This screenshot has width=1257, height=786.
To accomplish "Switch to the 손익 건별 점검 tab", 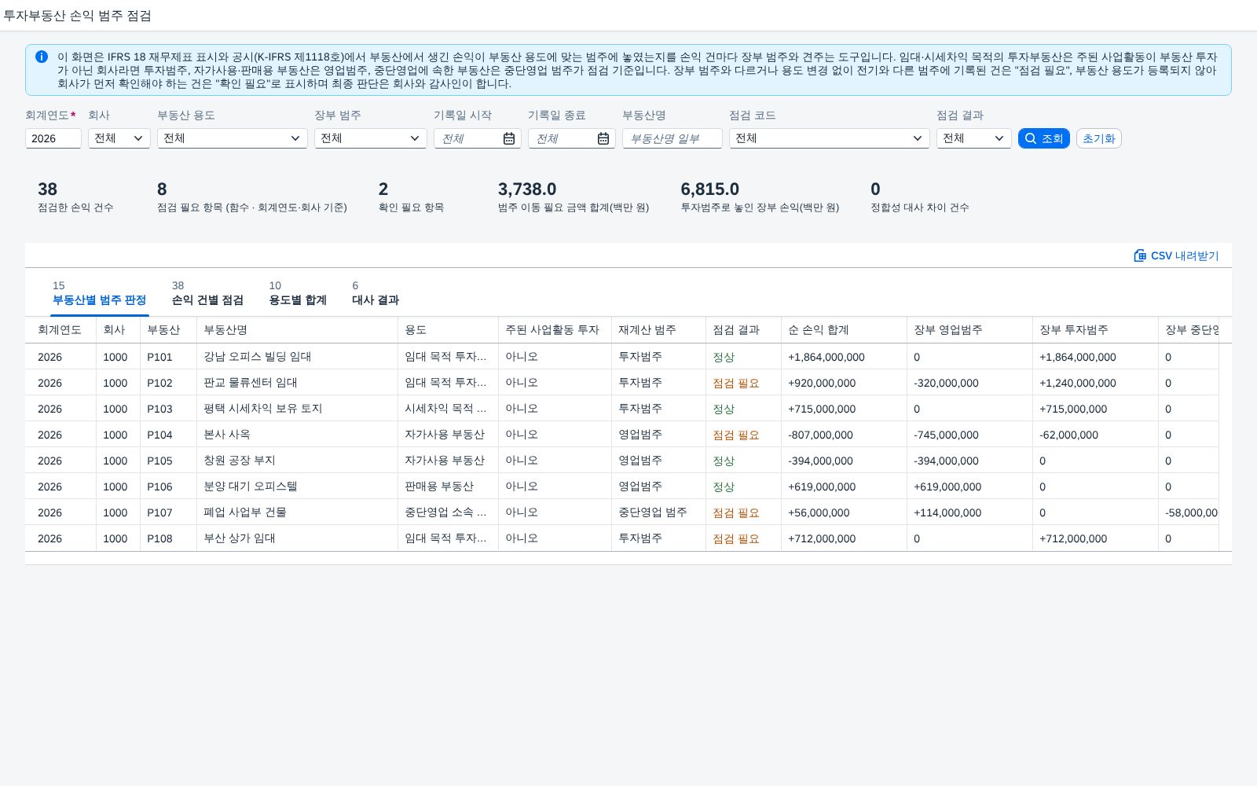I will 207,293.
